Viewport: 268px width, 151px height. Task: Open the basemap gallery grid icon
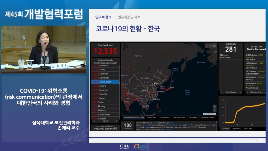[x=214, y=46]
